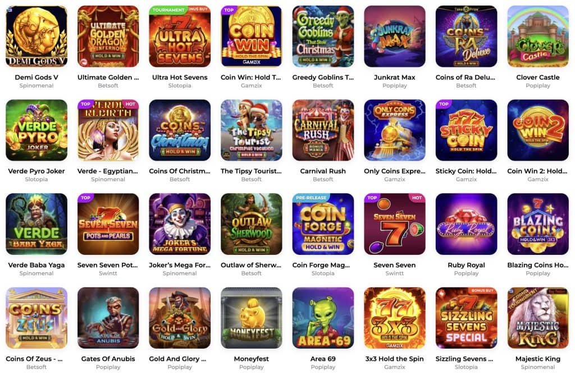
Task: Click the Sticky Coin Hold title link
Action: point(466,171)
